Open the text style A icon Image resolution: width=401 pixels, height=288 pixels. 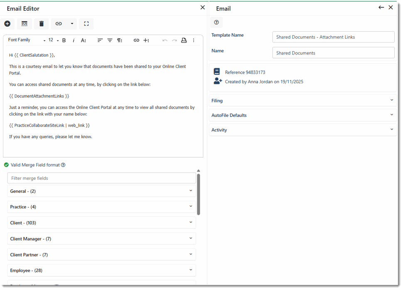point(84,40)
